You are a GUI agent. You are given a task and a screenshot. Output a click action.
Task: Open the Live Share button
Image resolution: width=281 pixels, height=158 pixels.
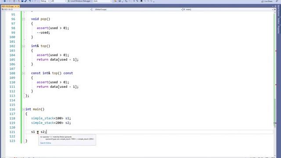(267, 1)
